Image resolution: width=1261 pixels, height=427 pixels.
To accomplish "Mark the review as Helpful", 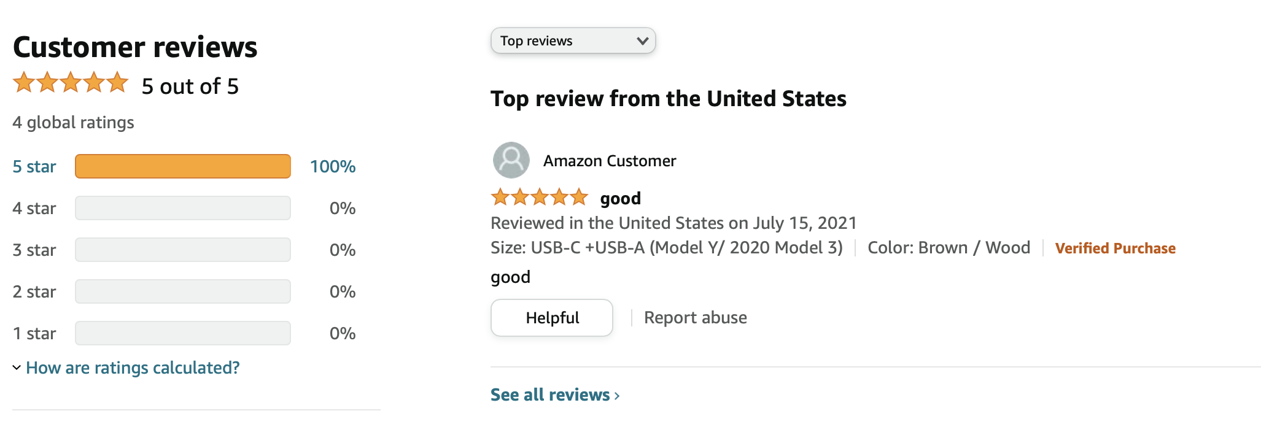I will click(552, 318).
